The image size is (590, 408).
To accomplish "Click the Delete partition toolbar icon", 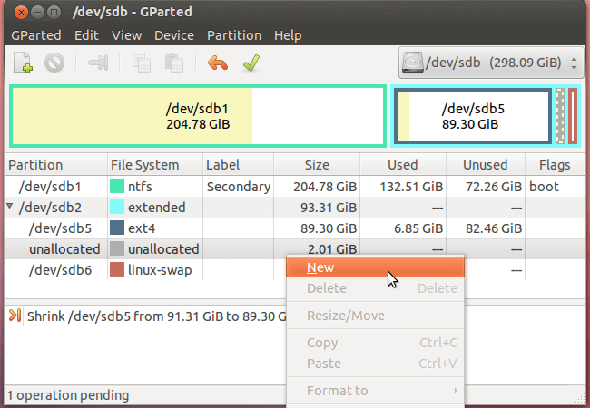I will 54,63.
